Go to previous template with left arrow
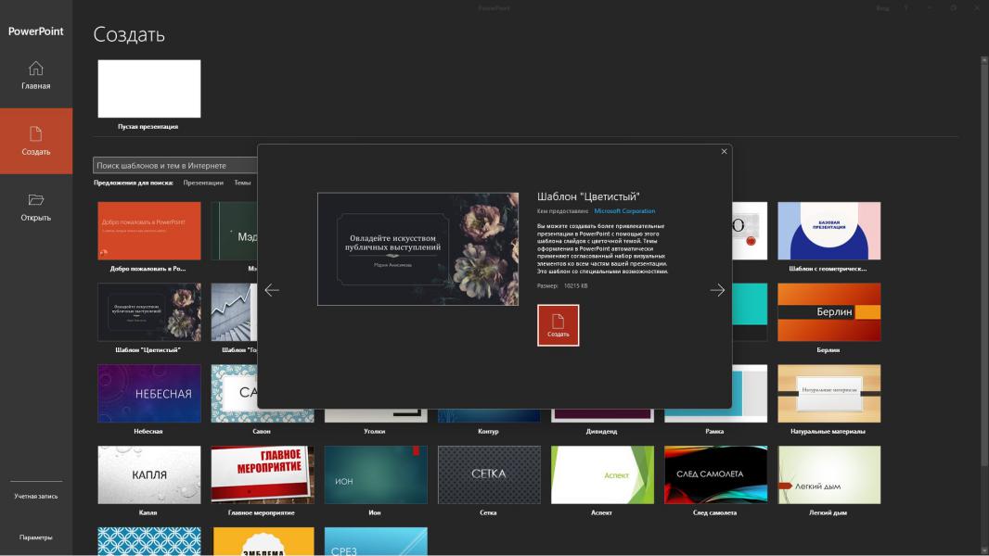 point(272,290)
